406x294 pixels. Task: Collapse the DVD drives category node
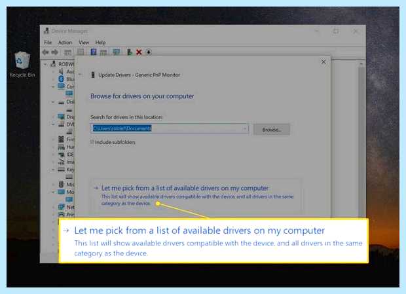[x=53, y=124]
